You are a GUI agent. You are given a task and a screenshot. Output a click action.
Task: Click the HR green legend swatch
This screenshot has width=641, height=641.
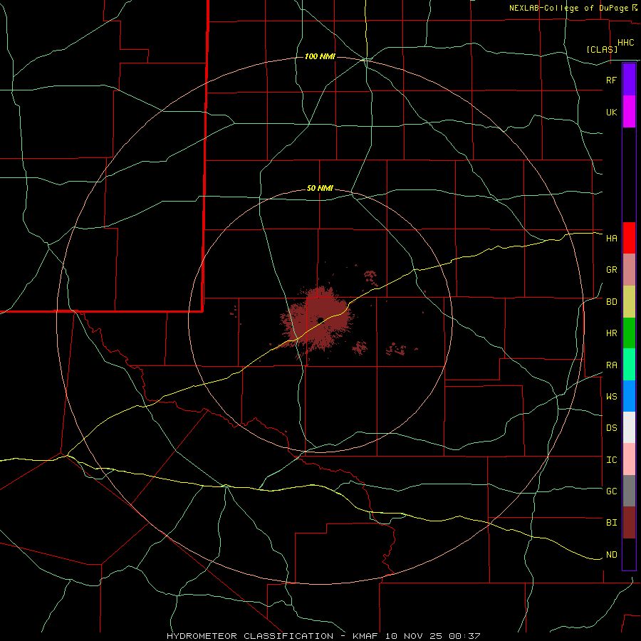(629, 333)
